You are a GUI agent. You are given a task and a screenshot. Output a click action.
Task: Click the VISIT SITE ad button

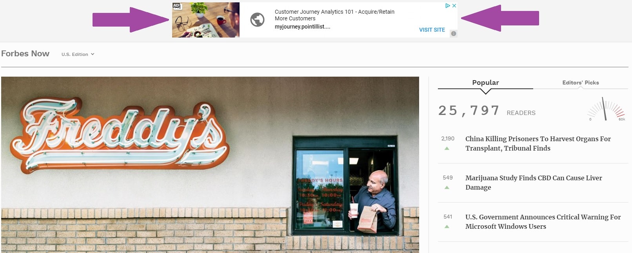click(x=432, y=30)
